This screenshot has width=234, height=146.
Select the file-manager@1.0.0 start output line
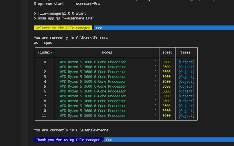tap(60, 13)
